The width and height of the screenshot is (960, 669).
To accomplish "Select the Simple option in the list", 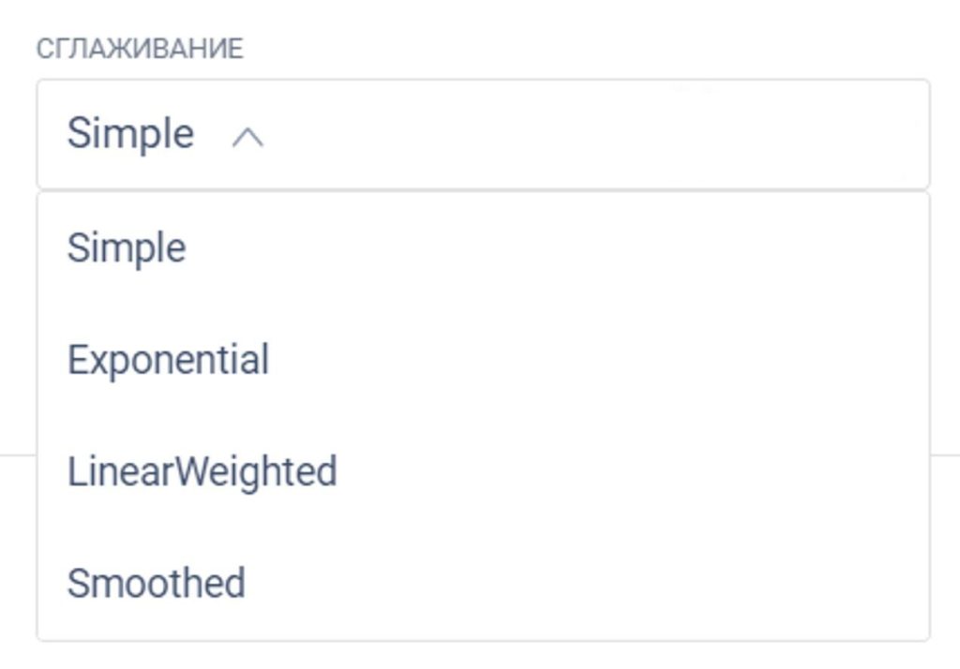I will 127,248.
